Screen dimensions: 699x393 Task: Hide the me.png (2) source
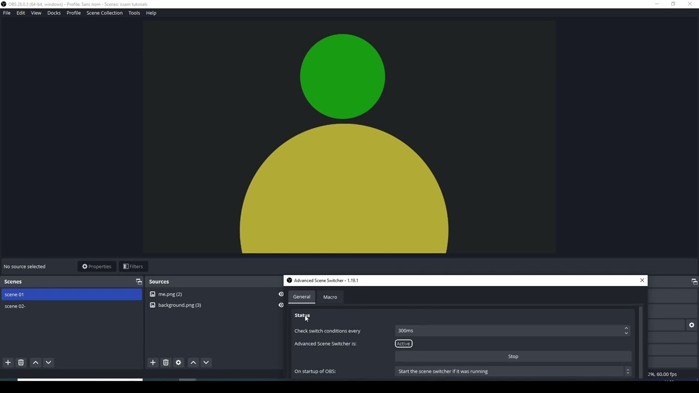point(281,294)
